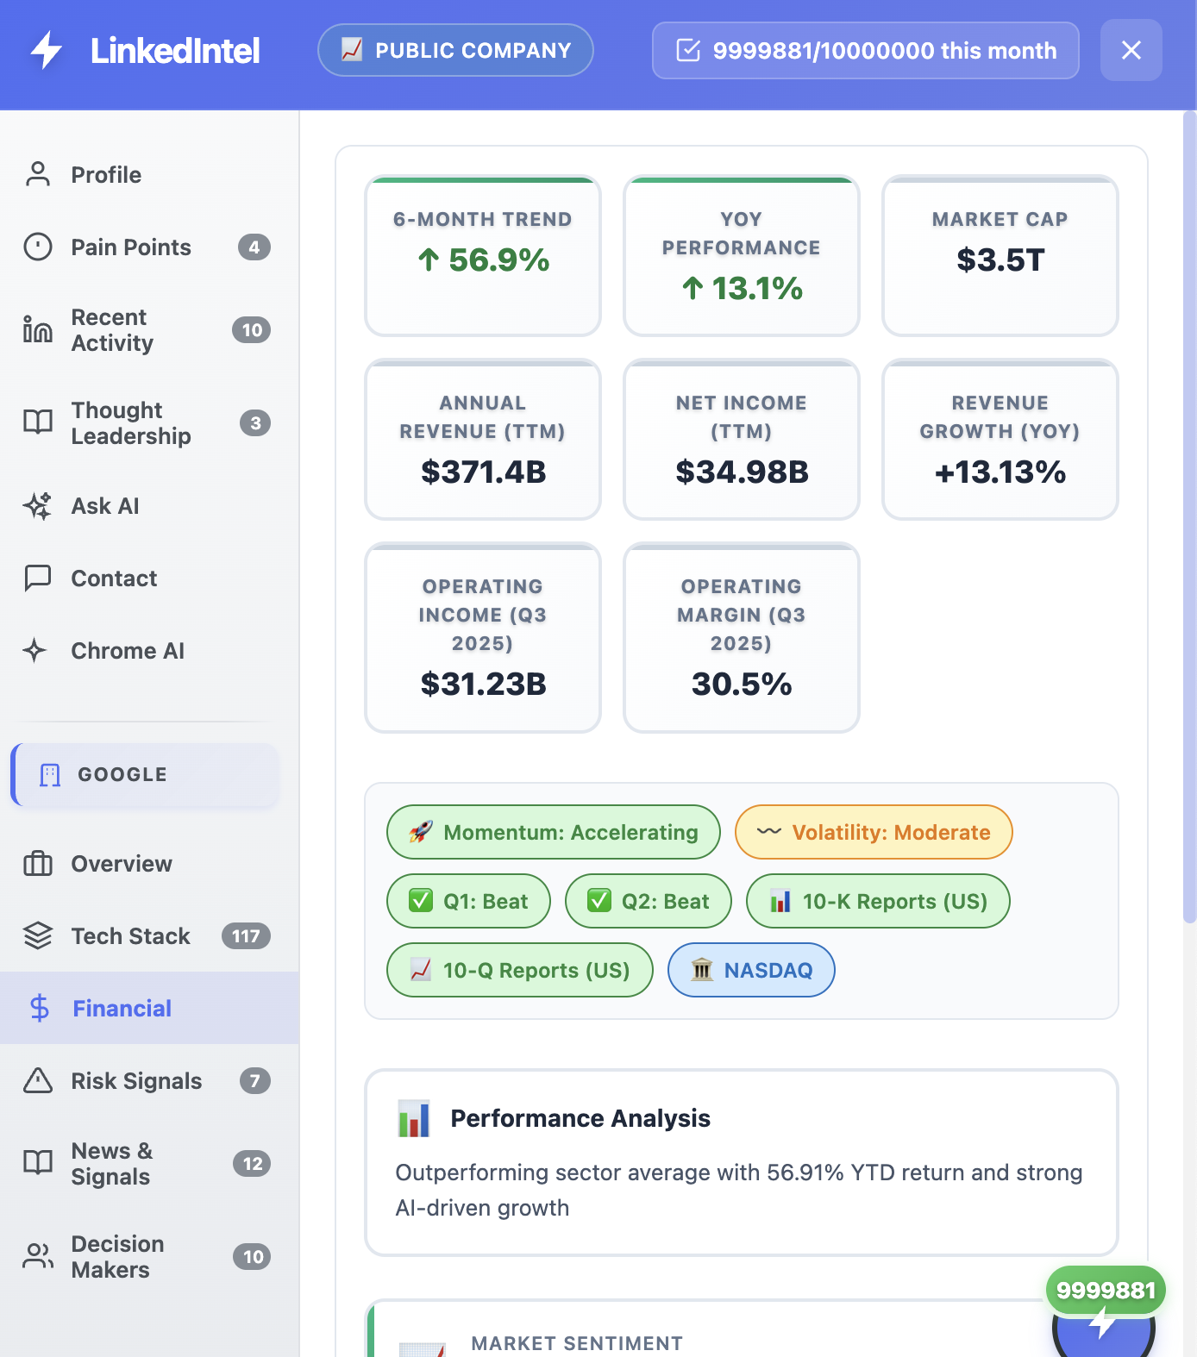Click the Overview briefcase icon
Screen dimensions: 1197x1357
point(38,863)
